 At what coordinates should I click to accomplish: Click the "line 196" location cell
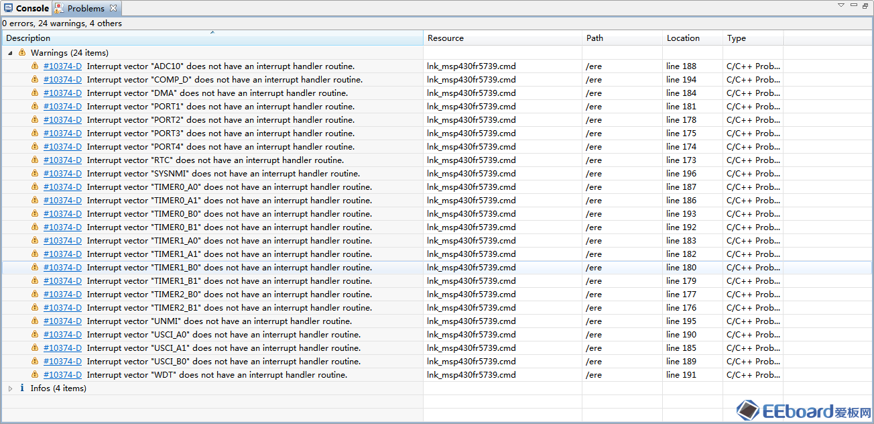click(x=681, y=173)
